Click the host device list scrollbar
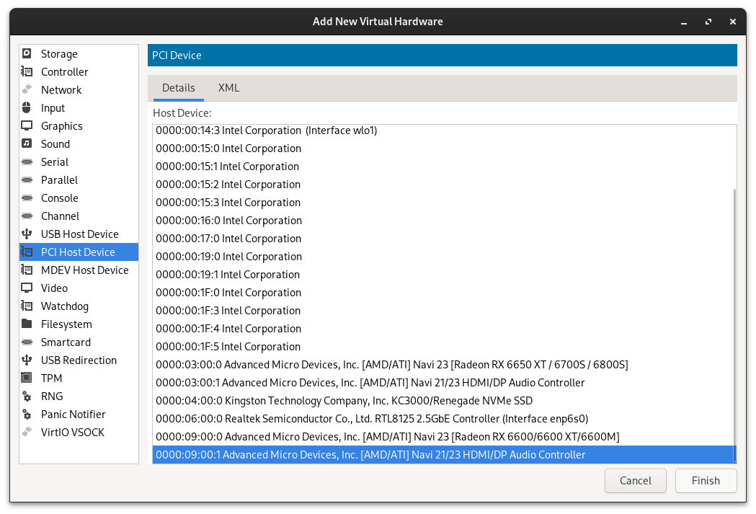This screenshot has height=514, width=756. tap(734, 325)
